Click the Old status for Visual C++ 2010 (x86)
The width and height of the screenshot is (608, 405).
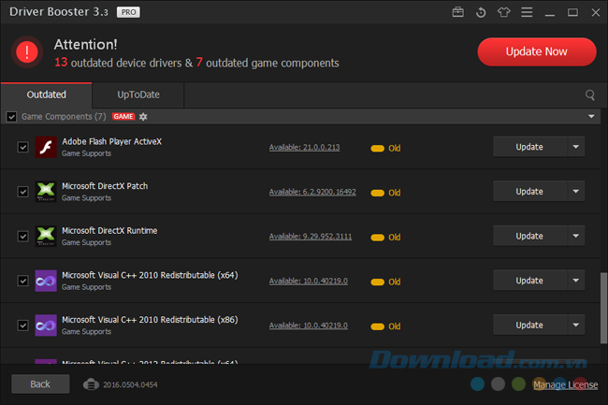tap(385, 326)
